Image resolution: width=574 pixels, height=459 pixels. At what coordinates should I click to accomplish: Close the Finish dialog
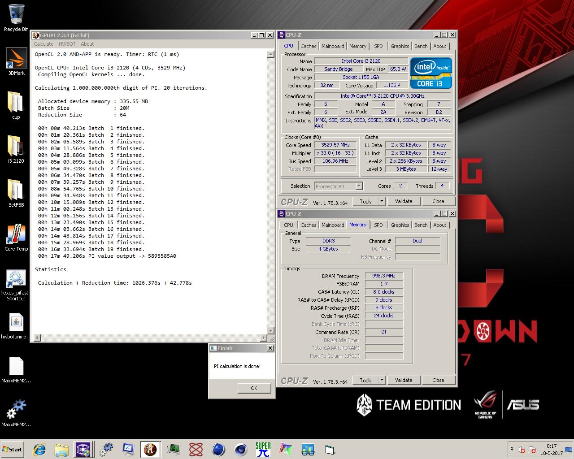coord(270,348)
